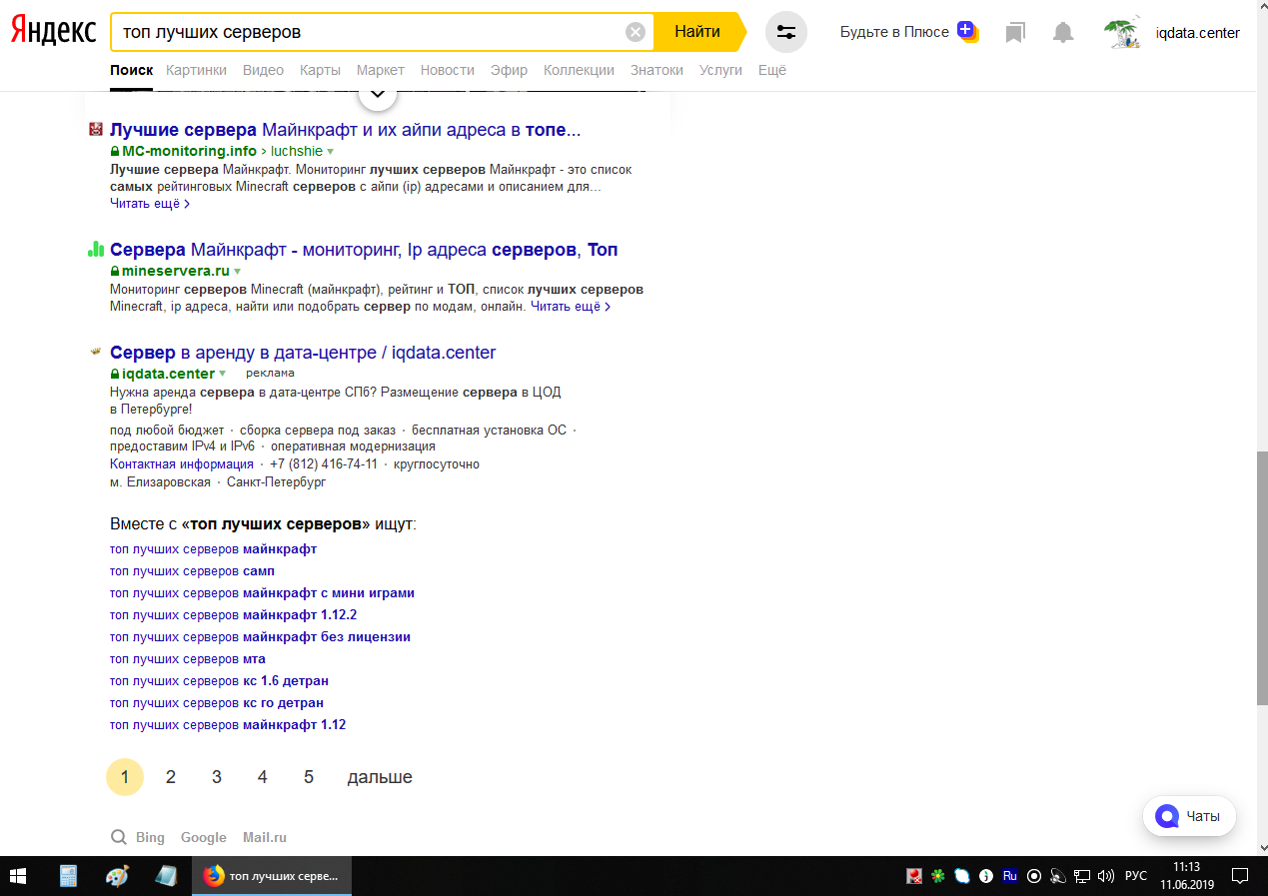Switch to the Картинки tab
The height and width of the screenshot is (896, 1268).
click(196, 70)
